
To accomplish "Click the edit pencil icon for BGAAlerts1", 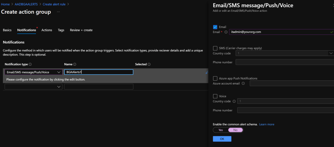I will coord(207,72).
